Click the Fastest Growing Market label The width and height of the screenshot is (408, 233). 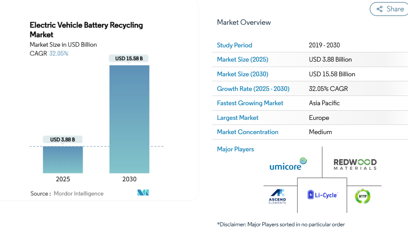[250, 103]
